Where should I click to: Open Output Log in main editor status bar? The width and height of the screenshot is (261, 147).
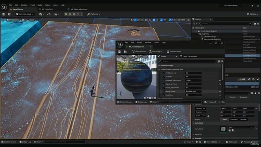[x=25, y=142]
